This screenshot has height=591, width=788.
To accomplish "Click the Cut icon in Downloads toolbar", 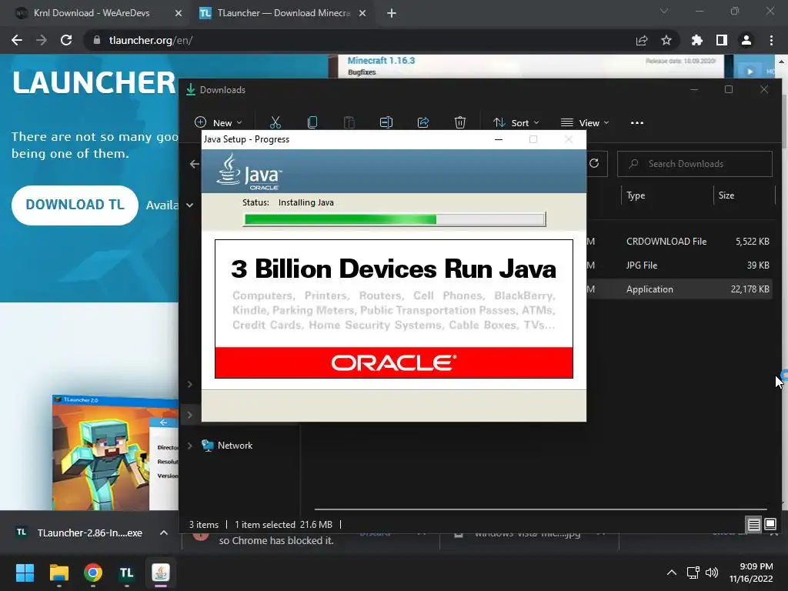I will [x=275, y=122].
